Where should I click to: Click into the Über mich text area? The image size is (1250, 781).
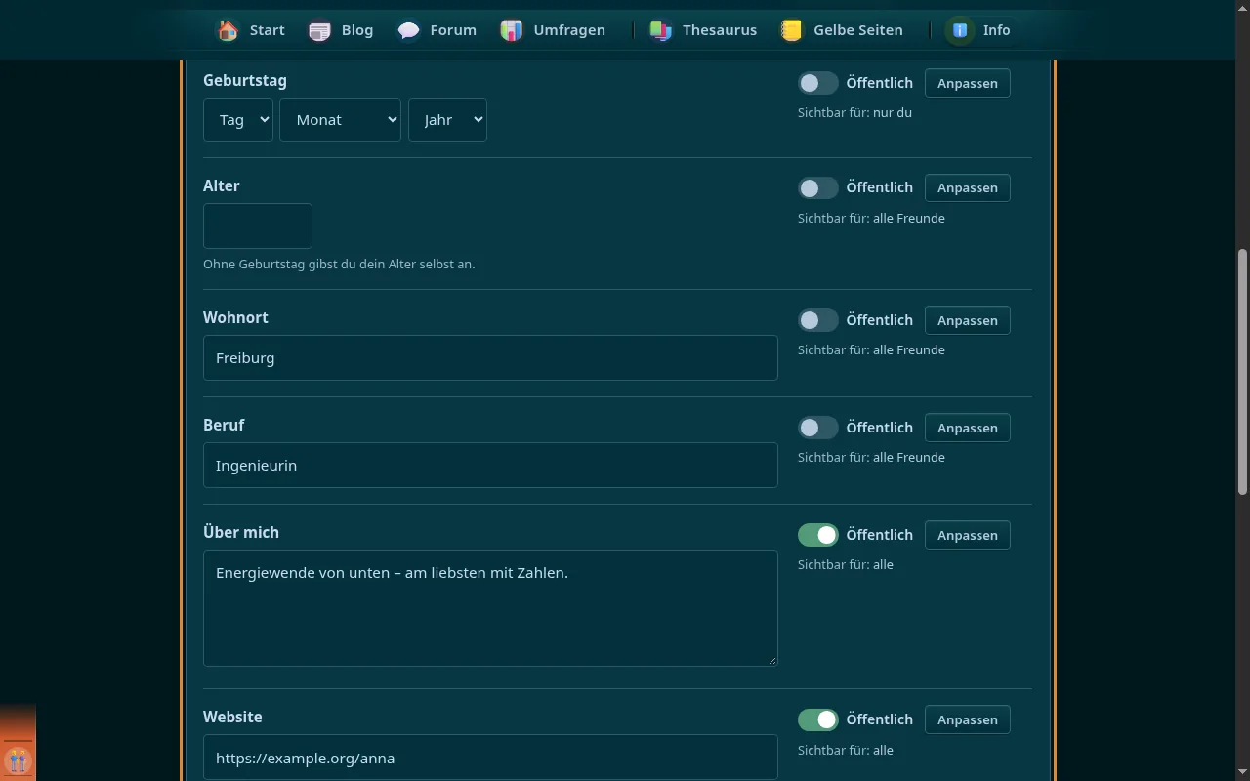[x=490, y=608]
